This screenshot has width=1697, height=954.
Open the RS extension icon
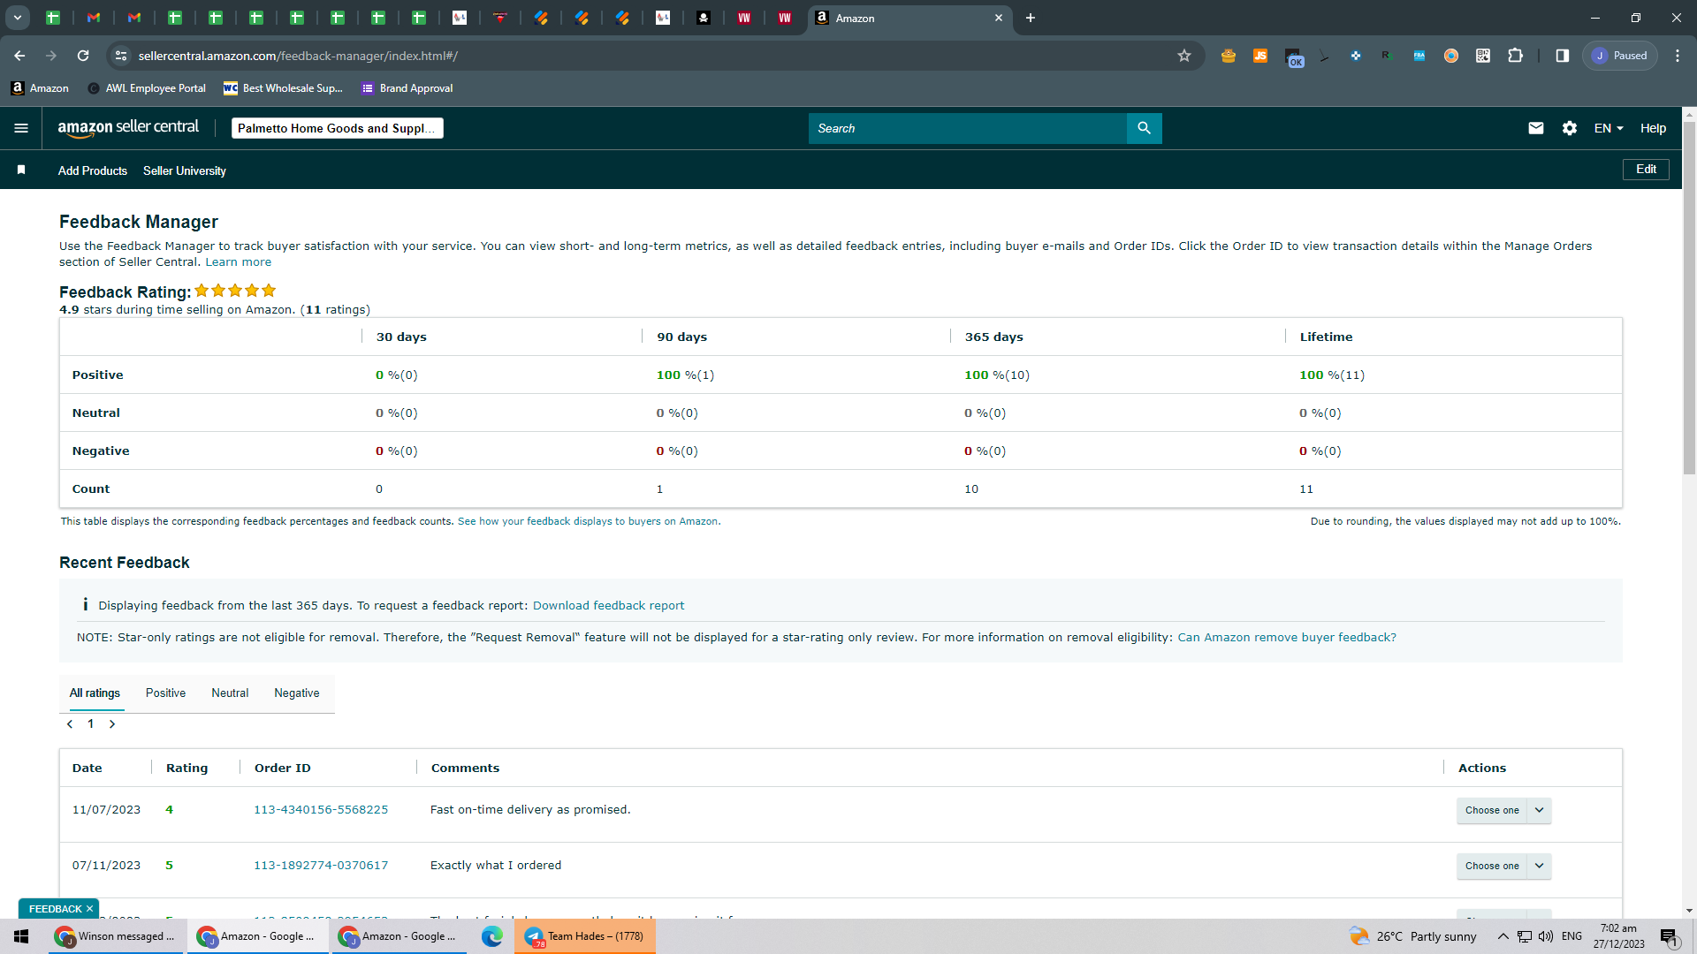[x=1388, y=56]
